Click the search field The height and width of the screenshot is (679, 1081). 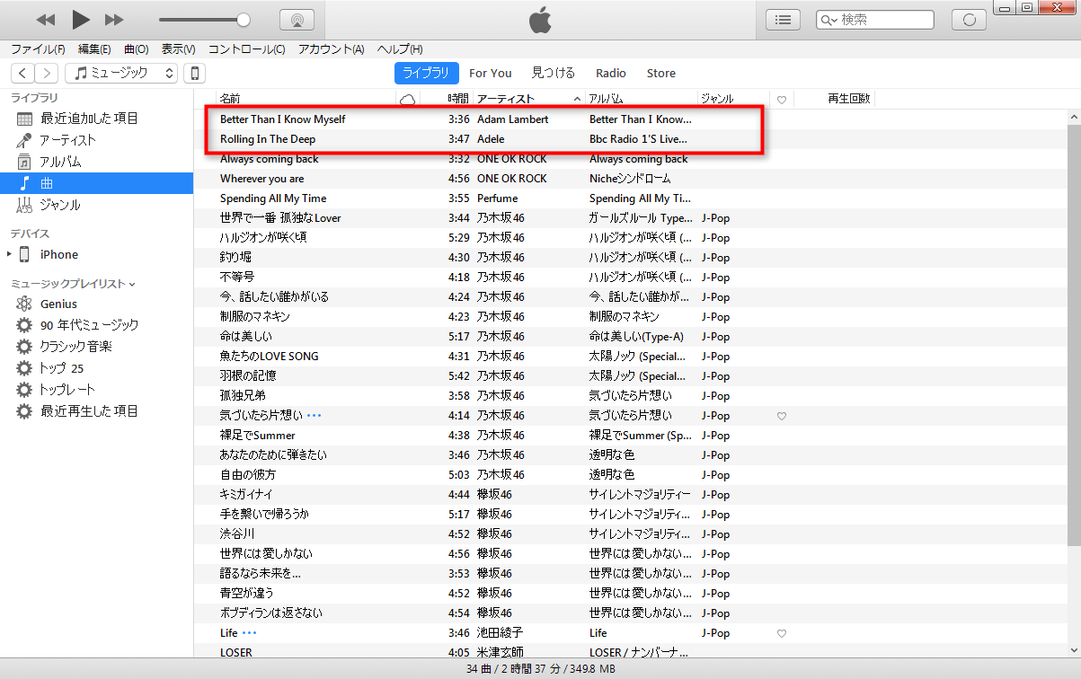pyautogui.click(x=874, y=20)
